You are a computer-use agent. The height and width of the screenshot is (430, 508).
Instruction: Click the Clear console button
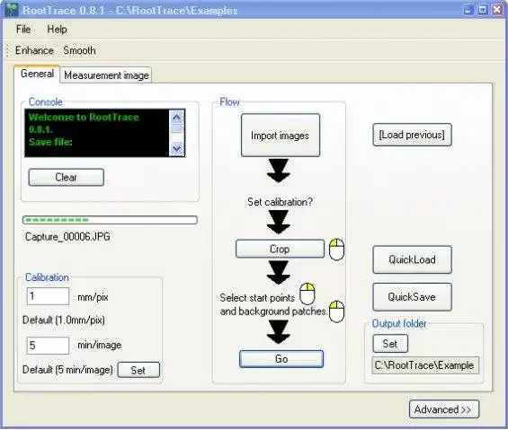67,178
